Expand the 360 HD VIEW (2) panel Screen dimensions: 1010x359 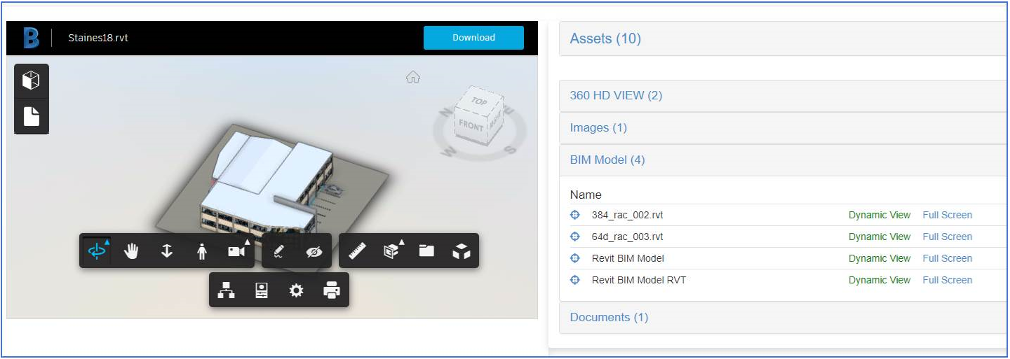coord(784,95)
